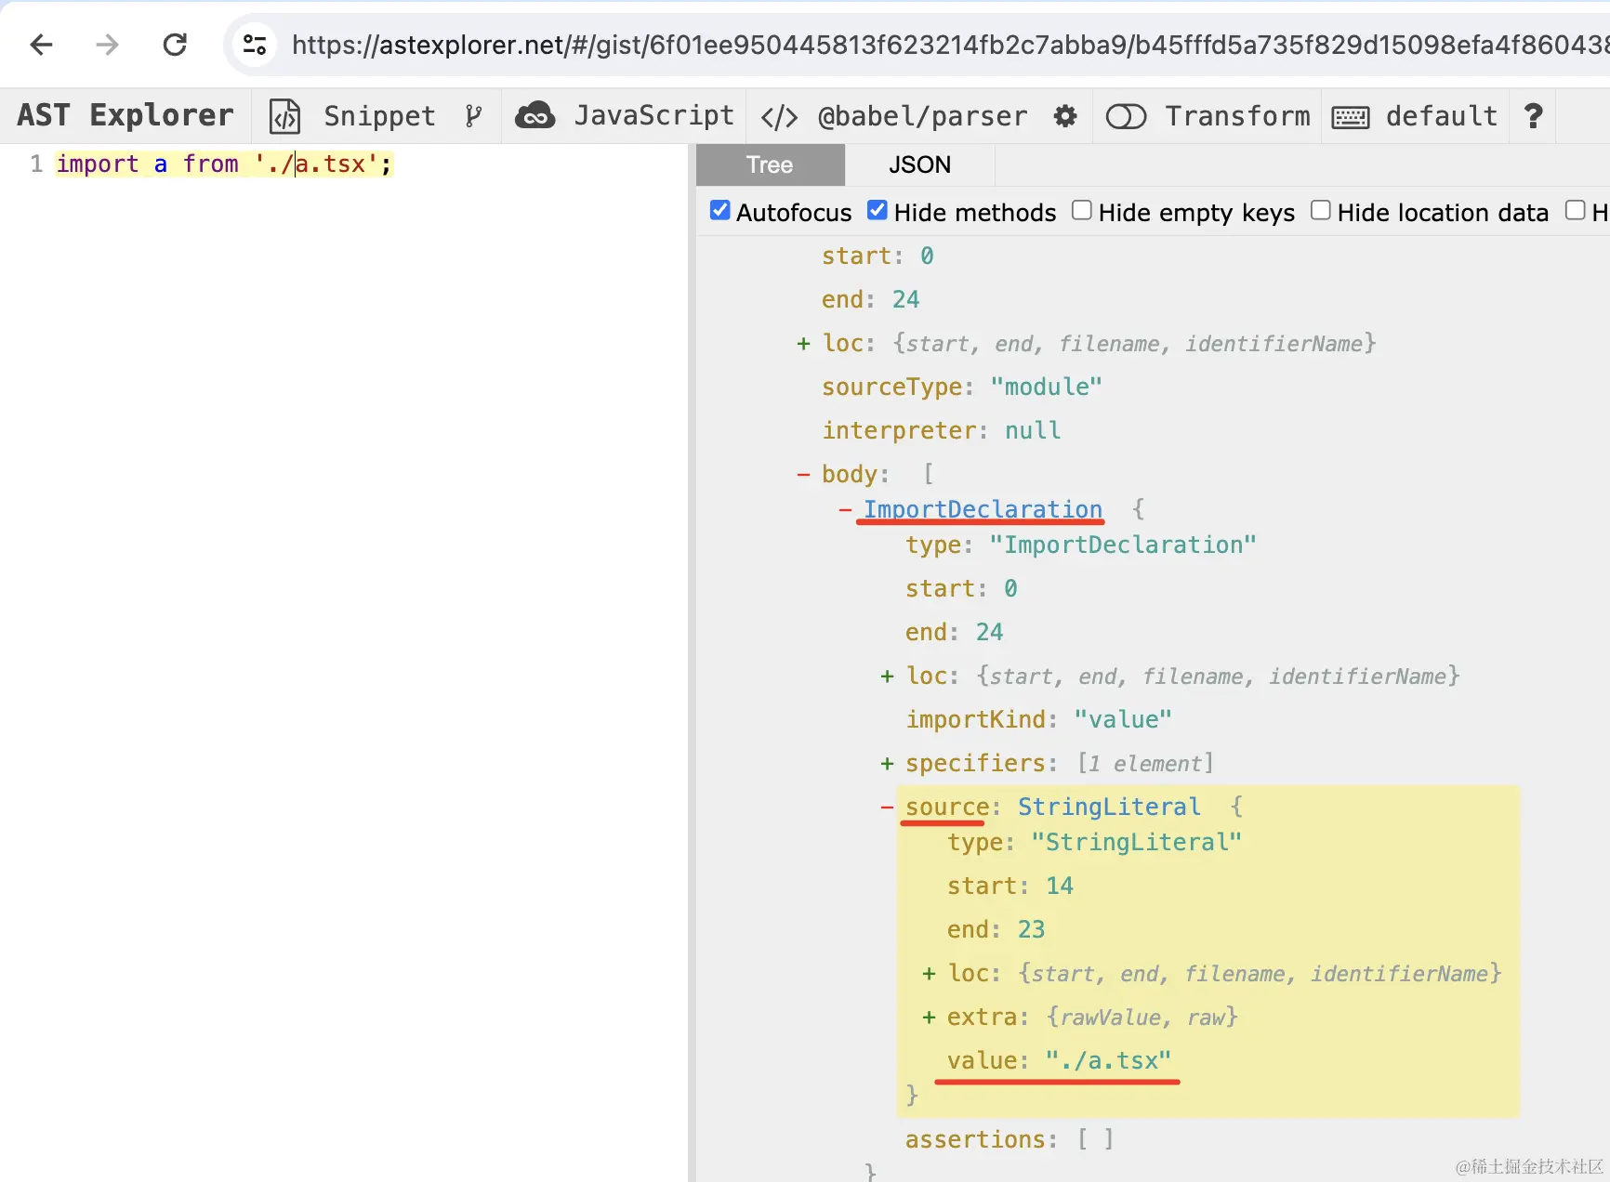Open the Snippet code icon
Screen dimensions: 1610x1182
tap(284, 115)
